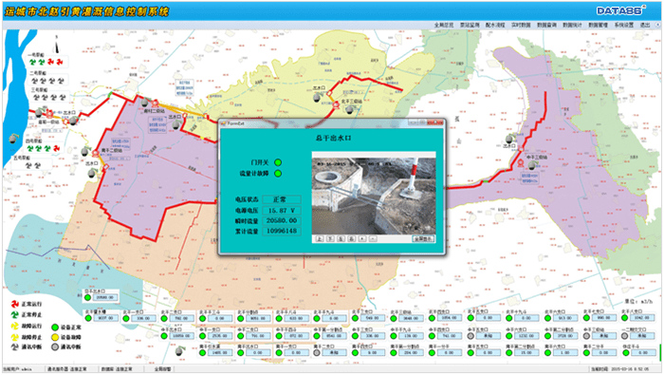Click red pump icon in 四号泵船 group
The width and height of the screenshot is (664, 375).
coord(56,148)
